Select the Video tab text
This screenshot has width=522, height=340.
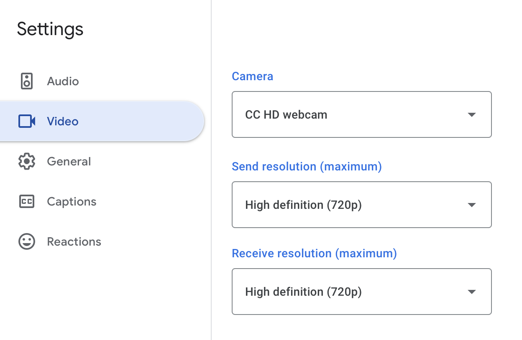[x=63, y=121]
